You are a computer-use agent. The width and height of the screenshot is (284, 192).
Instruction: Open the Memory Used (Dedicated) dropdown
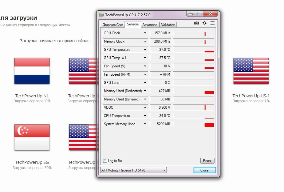click(145, 91)
